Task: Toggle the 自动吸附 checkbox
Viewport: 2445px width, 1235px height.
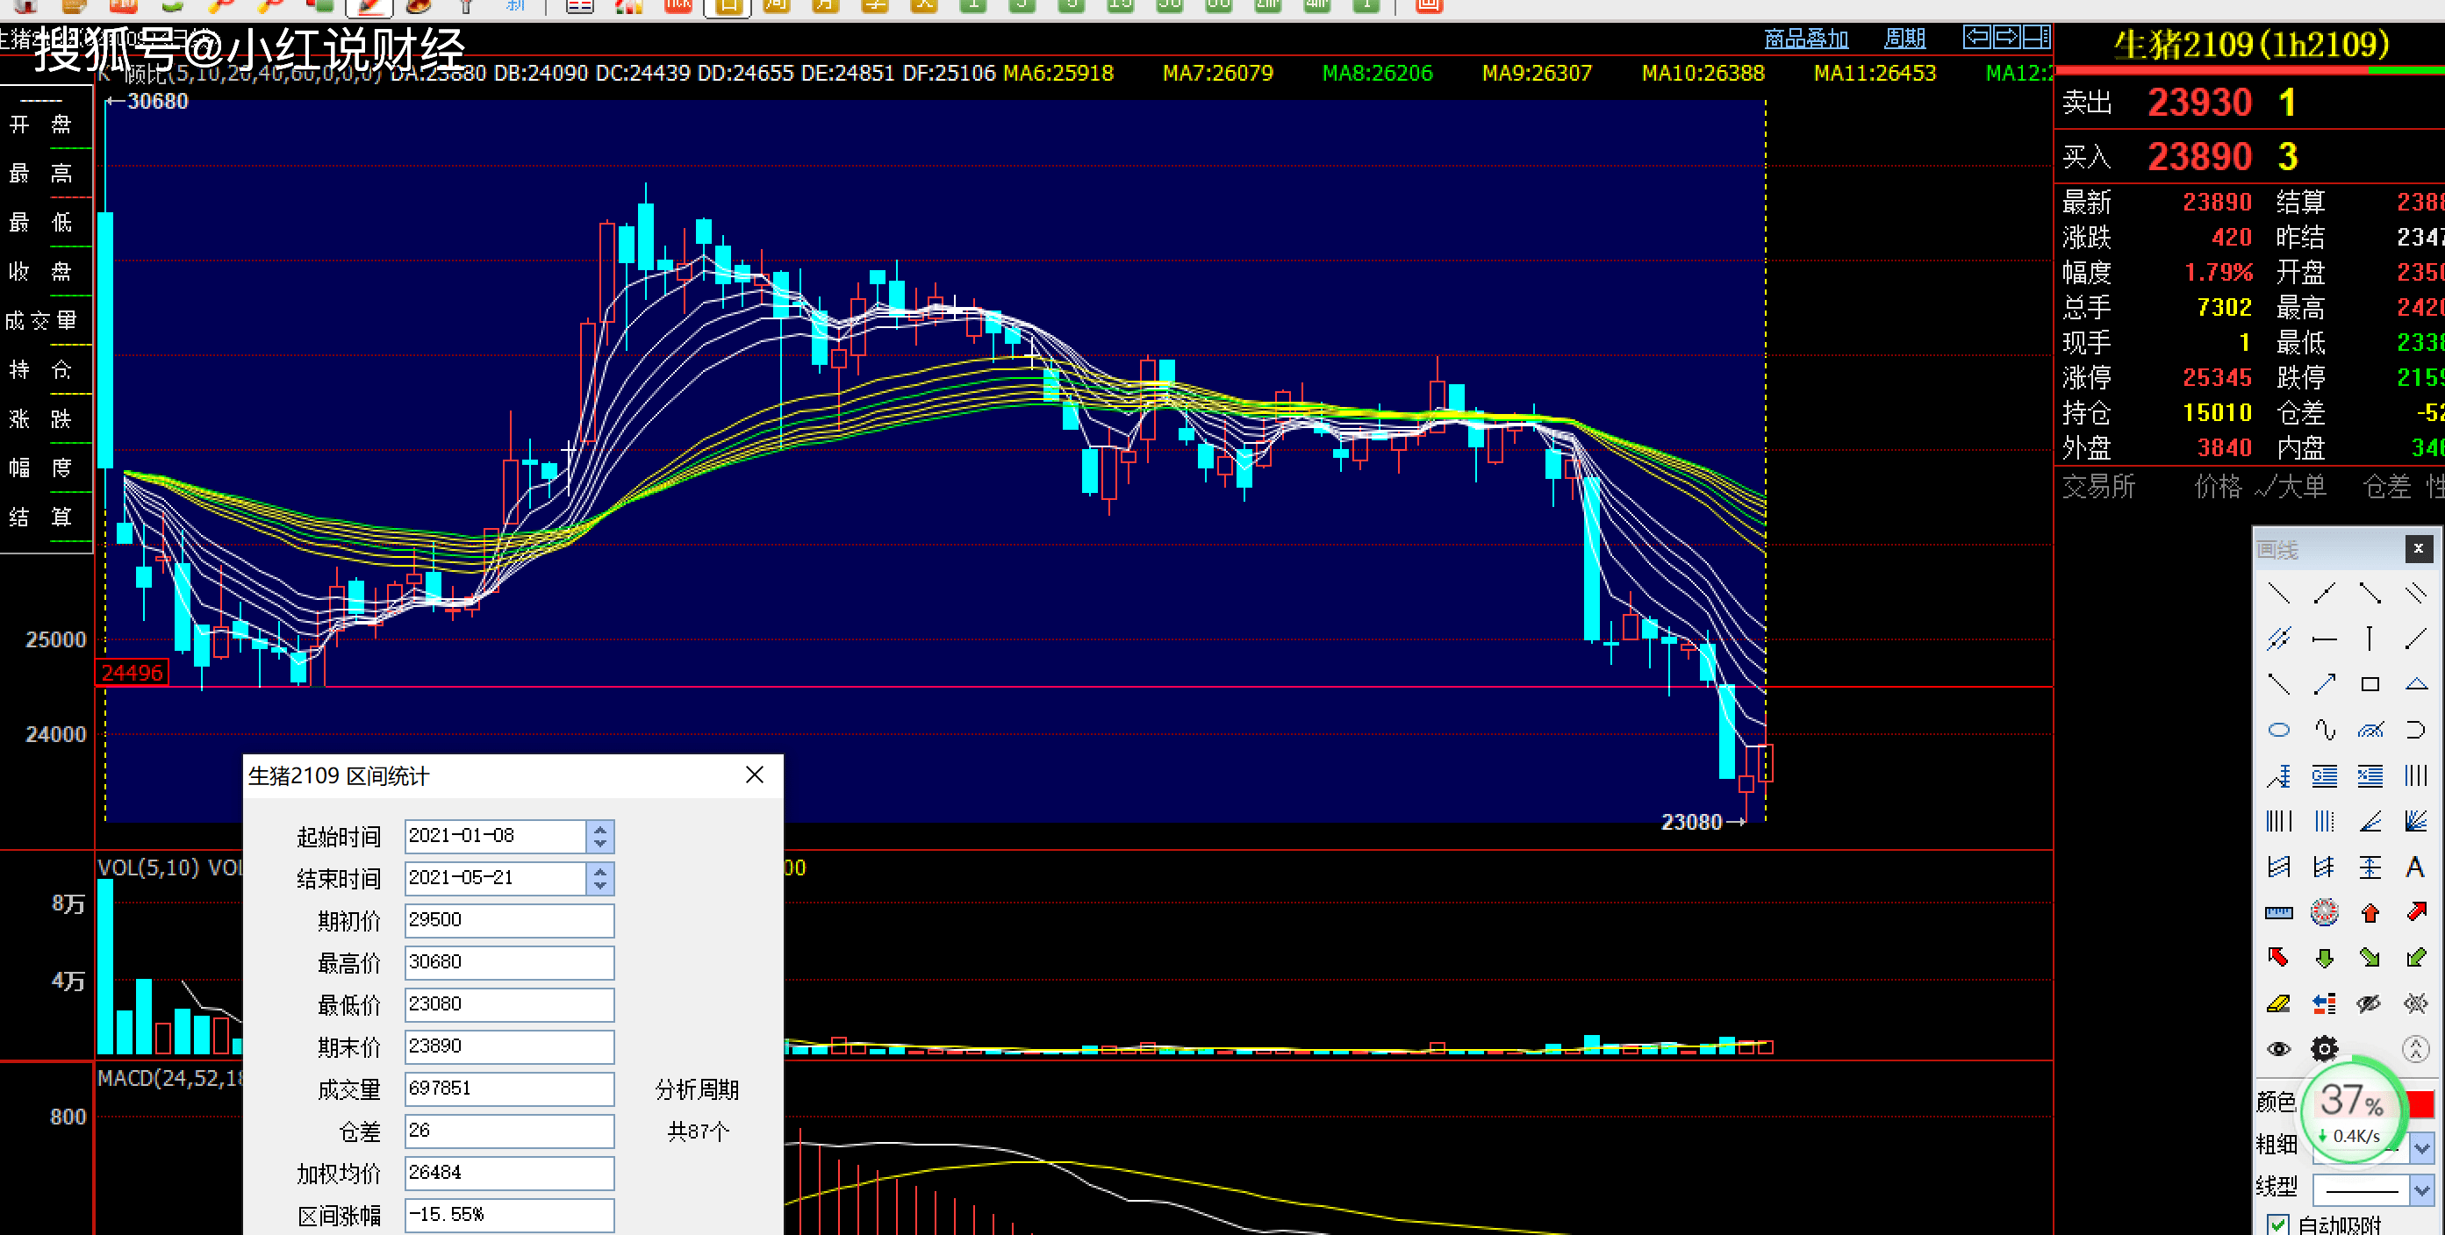Action: click(x=2278, y=1224)
